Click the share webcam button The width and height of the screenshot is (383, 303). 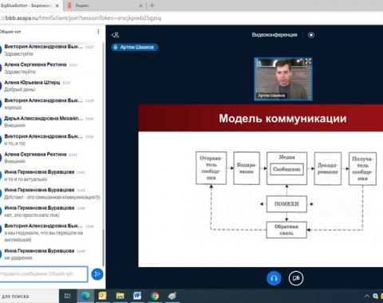[296, 278]
